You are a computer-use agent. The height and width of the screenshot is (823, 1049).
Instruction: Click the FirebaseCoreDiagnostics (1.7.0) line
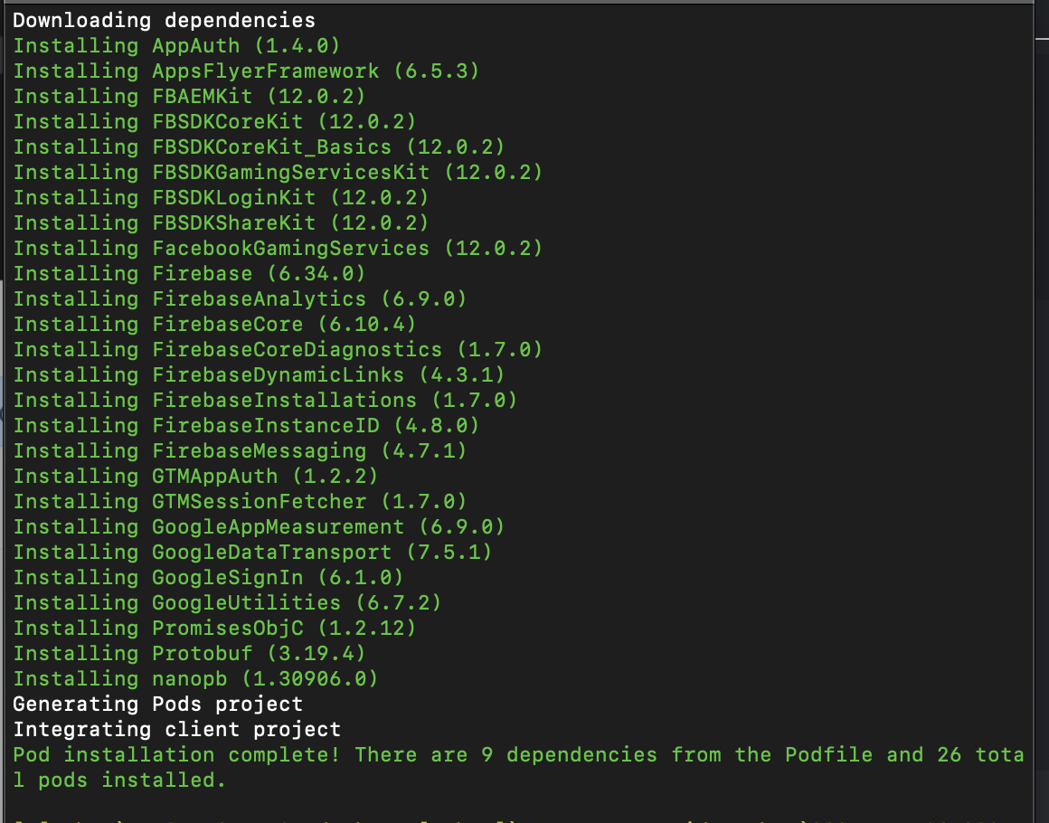278,350
